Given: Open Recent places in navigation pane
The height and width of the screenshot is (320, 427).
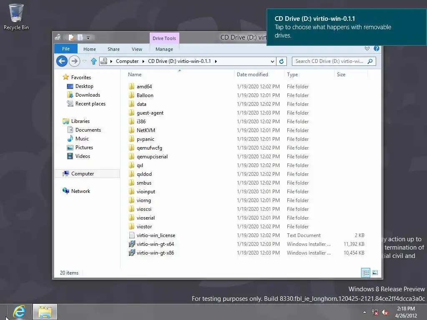Looking at the screenshot, I should click(x=90, y=104).
